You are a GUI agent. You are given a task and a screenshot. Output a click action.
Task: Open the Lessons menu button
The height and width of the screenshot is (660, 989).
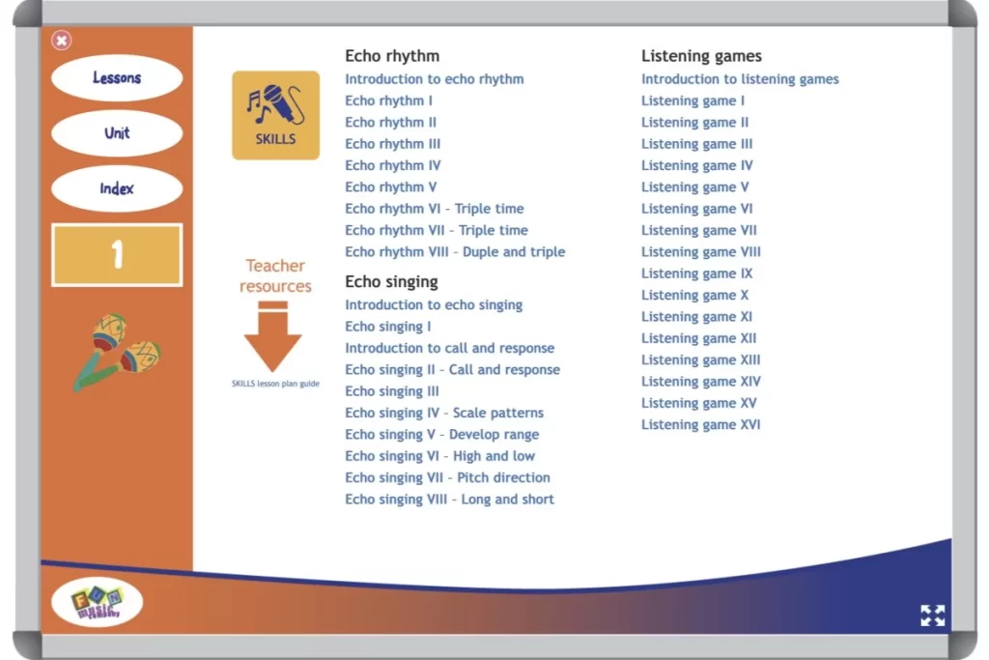[117, 78]
